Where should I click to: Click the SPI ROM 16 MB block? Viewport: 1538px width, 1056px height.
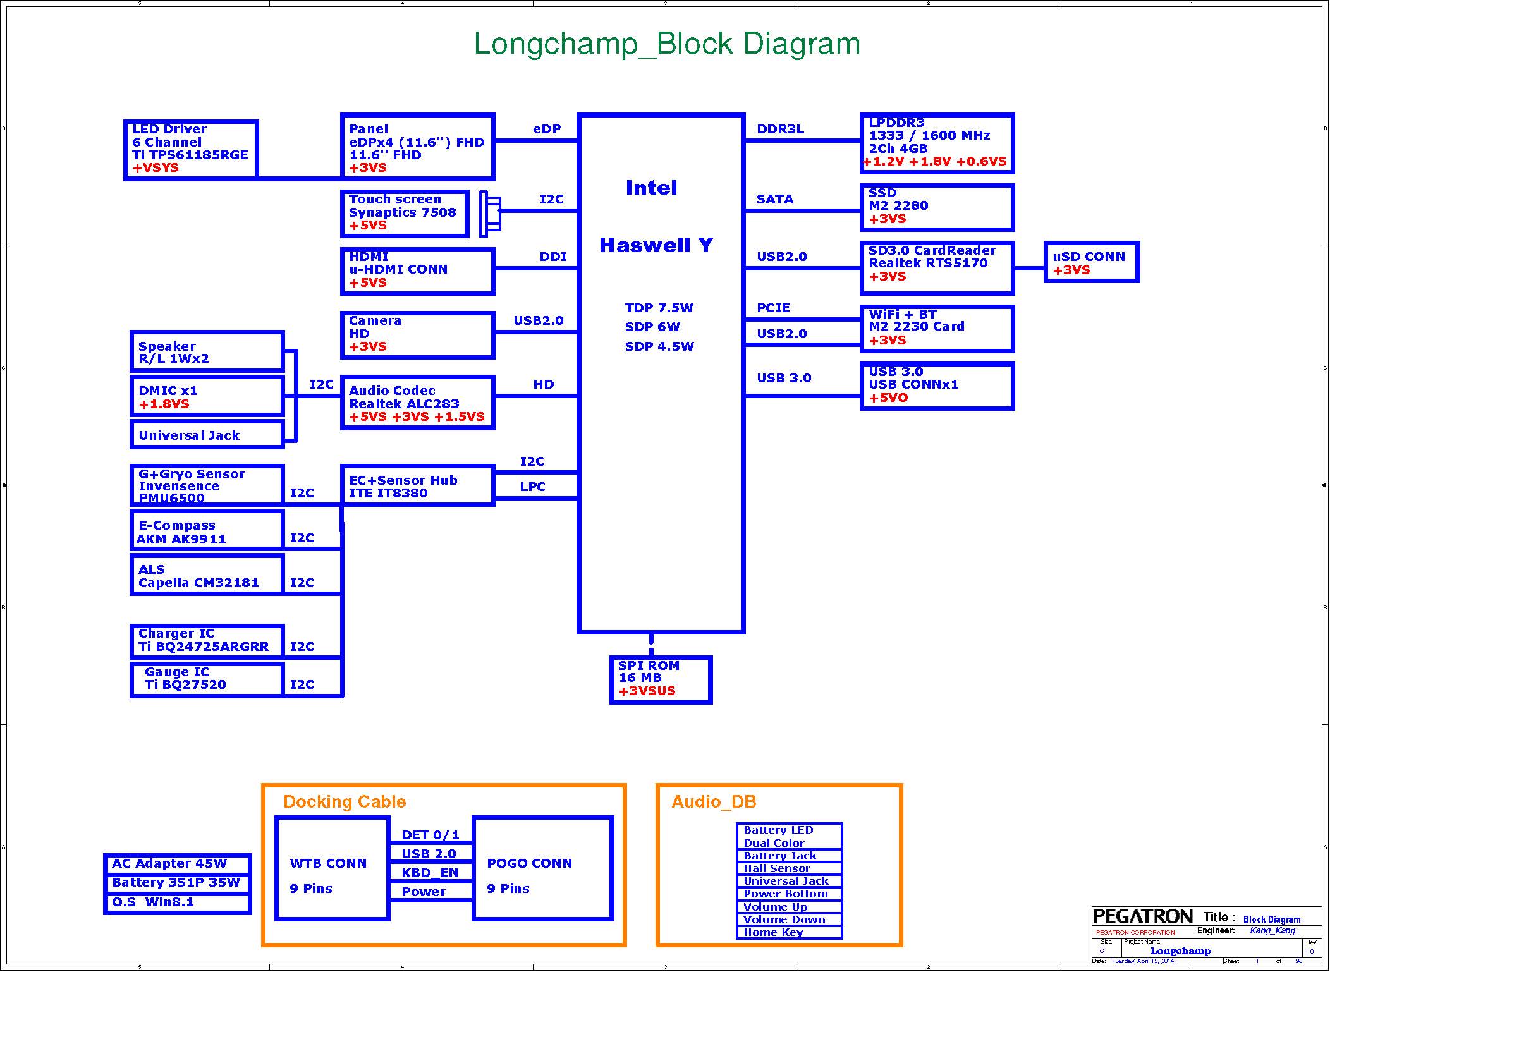pos(661,679)
